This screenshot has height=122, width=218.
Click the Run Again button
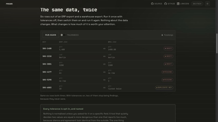(51, 35)
